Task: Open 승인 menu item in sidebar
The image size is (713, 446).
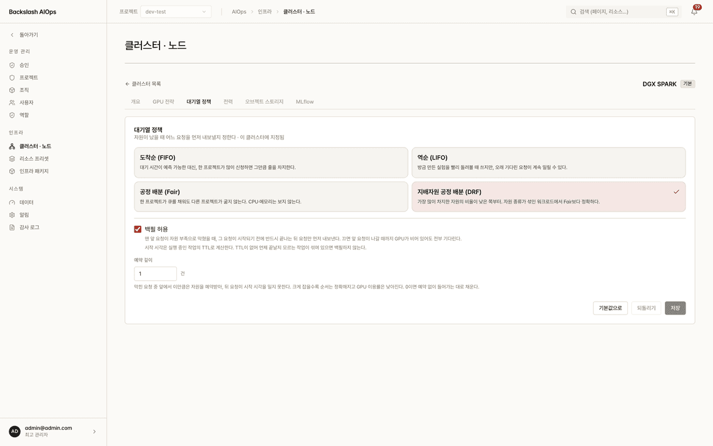Action: (x=53, y=65)
